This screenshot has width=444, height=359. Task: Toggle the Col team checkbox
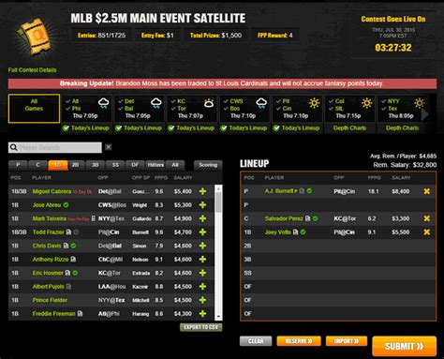332,101
